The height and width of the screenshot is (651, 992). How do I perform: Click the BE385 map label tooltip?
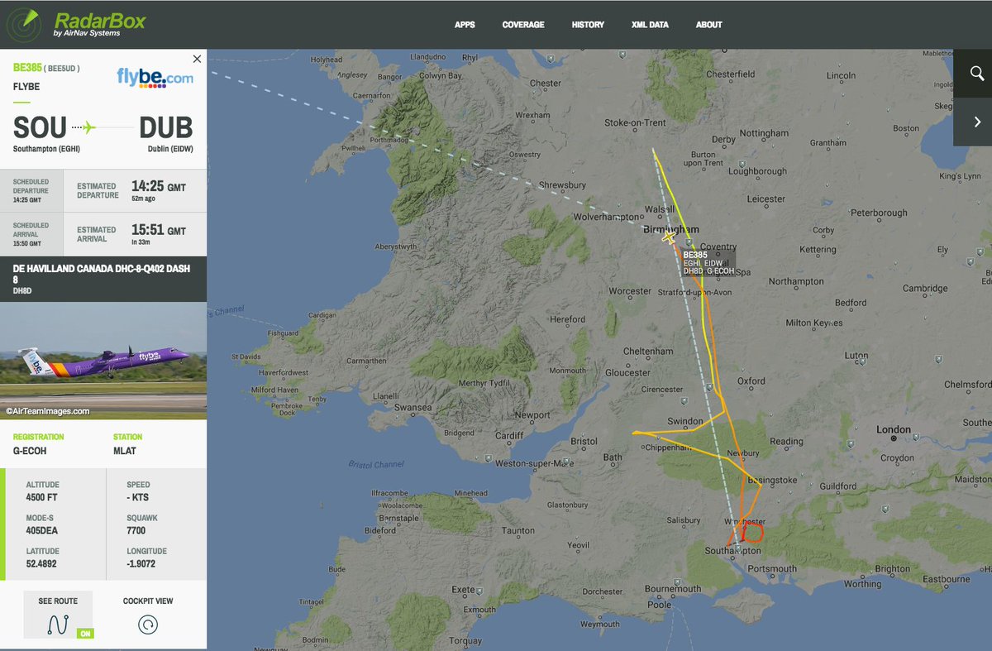pos(708,262)
